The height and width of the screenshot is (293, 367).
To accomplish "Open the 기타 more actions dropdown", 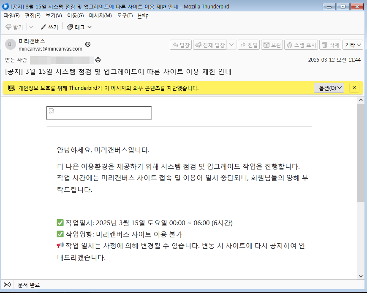I will (x=353, y=45).
